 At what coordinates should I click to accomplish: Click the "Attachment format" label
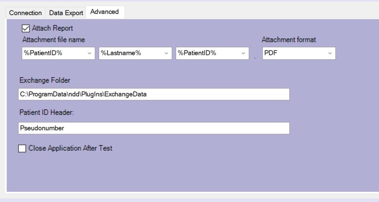click(x=288, y=40)
